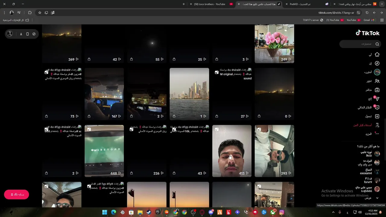The height and width of the screenshot is (217, 386).
Task: Switch to PreMiD tab
Action: 308,4
